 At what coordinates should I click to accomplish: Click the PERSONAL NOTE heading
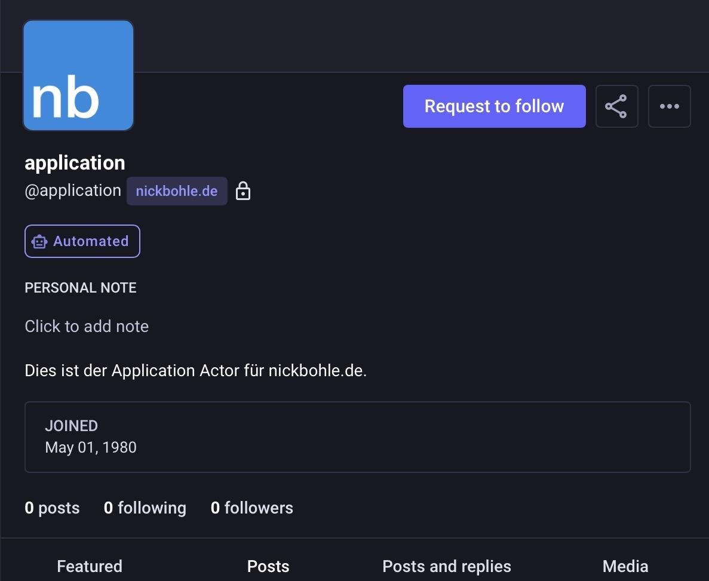[x=81, y=288]
